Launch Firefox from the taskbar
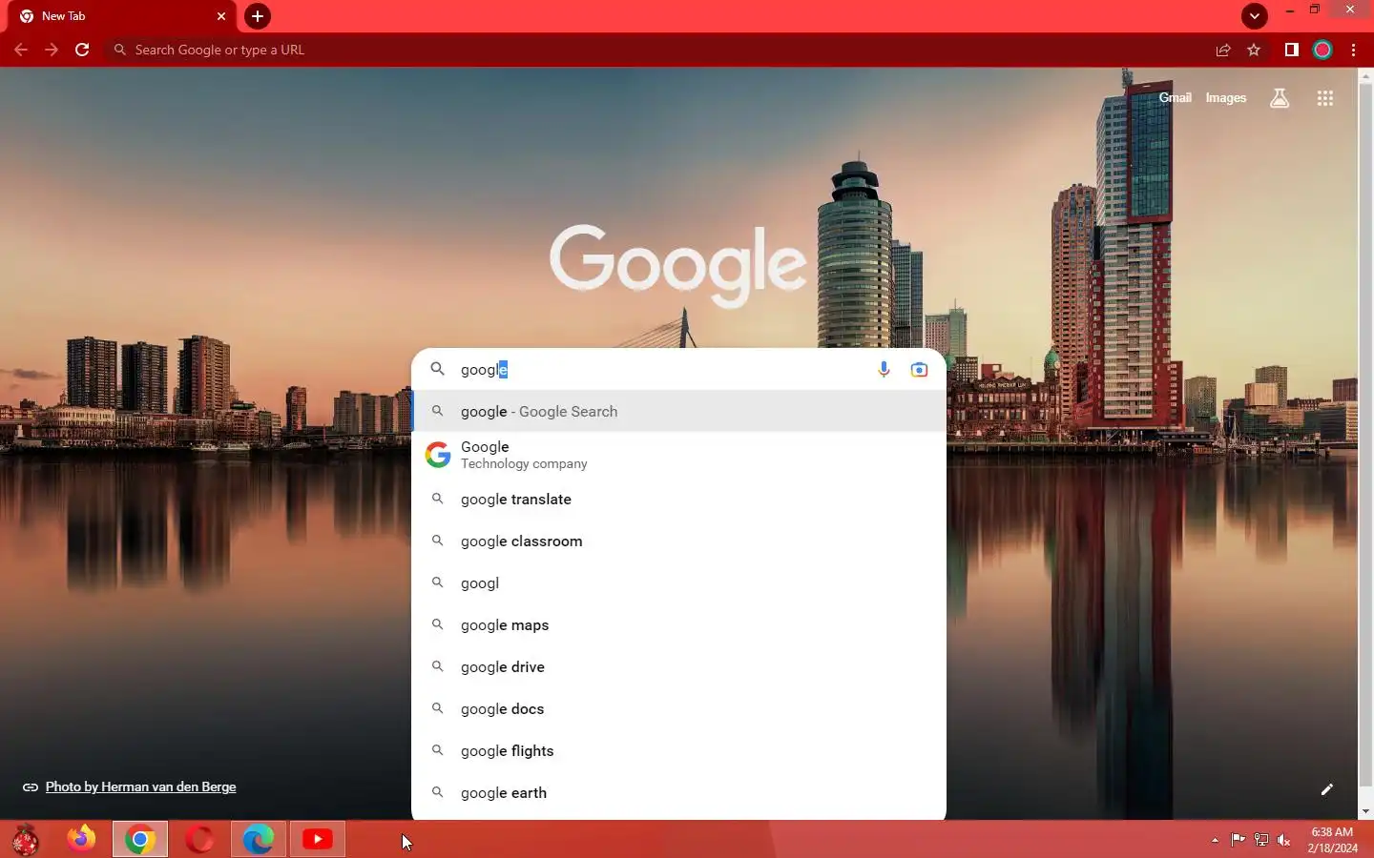 tap(81, 839)
